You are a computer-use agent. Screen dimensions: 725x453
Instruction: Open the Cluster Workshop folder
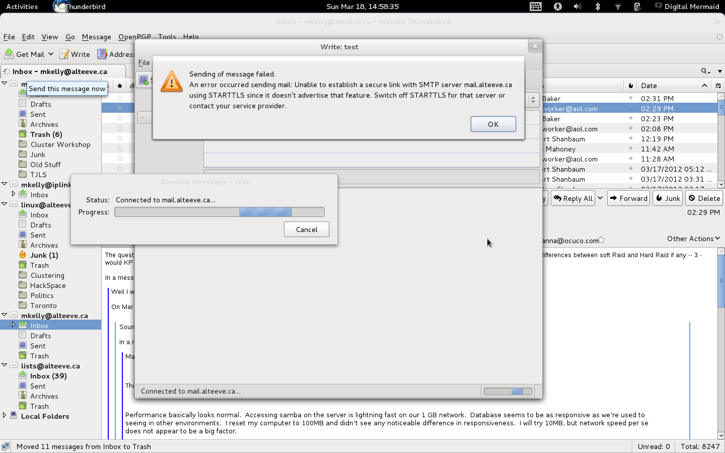[60, 144]
